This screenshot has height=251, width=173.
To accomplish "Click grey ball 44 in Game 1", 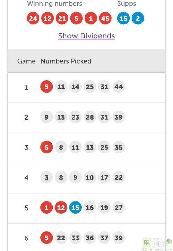I will tap(119, 87).
